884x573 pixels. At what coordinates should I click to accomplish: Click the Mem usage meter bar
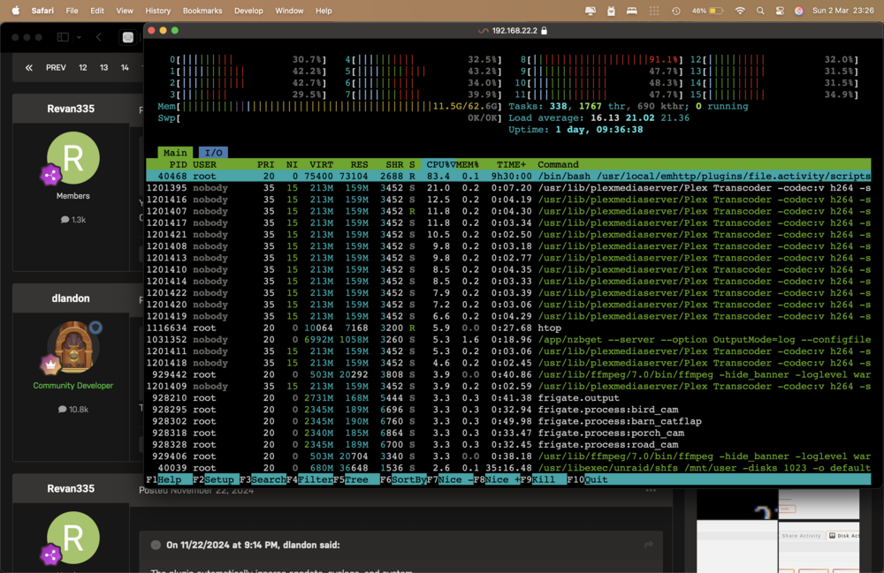click(x=329, y=106)
